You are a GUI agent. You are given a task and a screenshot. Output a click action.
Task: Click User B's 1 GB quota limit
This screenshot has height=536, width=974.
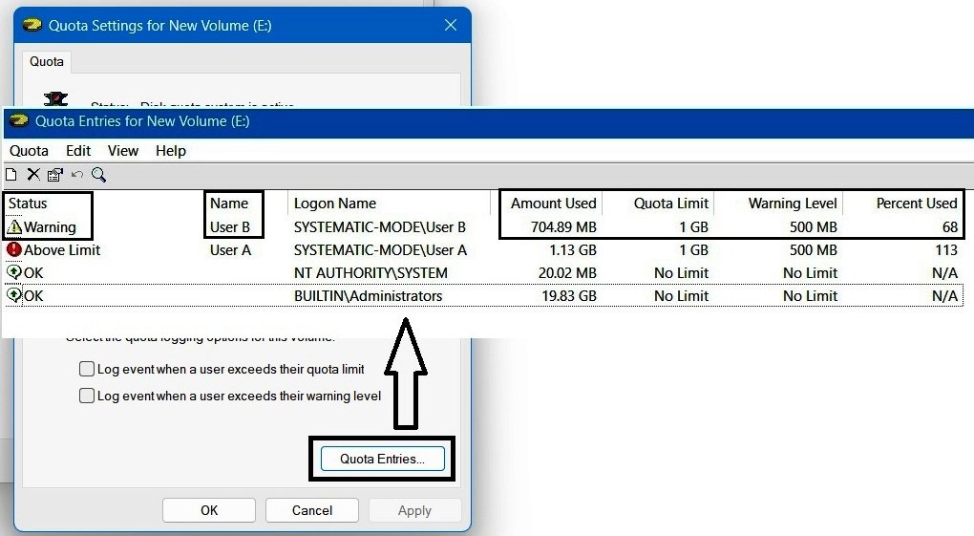[694, 227]
